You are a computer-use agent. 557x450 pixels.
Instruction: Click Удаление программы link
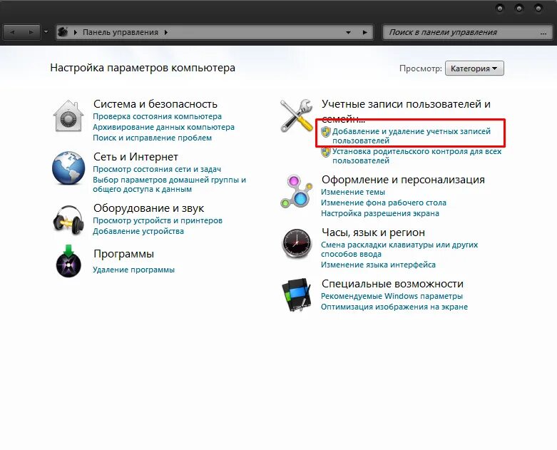133,270
